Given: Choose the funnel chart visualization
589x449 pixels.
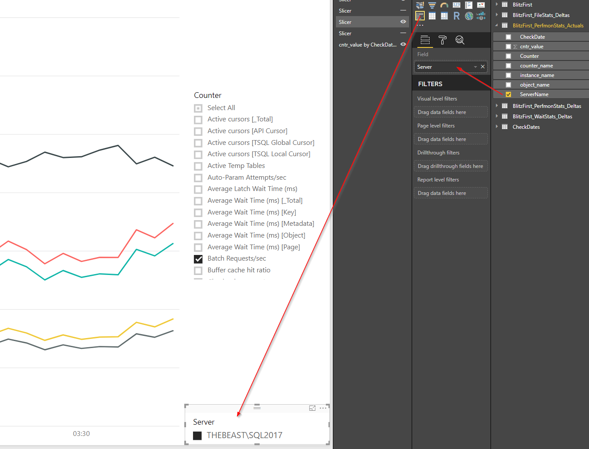Looking at the screenshot, I should click(432, 5).
